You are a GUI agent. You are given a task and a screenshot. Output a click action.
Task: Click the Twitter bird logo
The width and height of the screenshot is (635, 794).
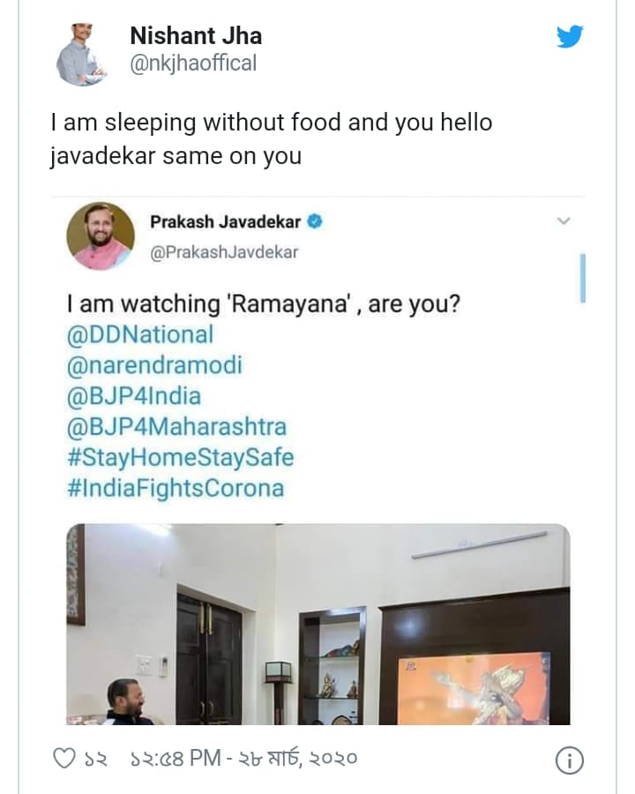[570, 37]
